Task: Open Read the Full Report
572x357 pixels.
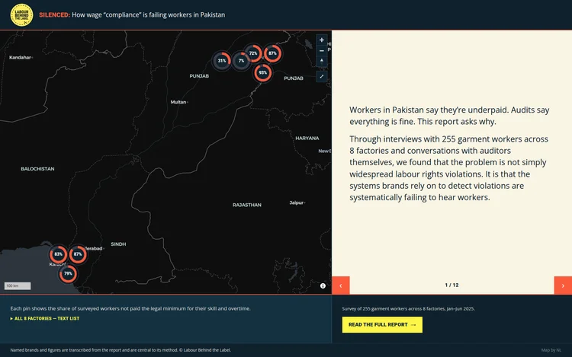Action: [382, 324]
